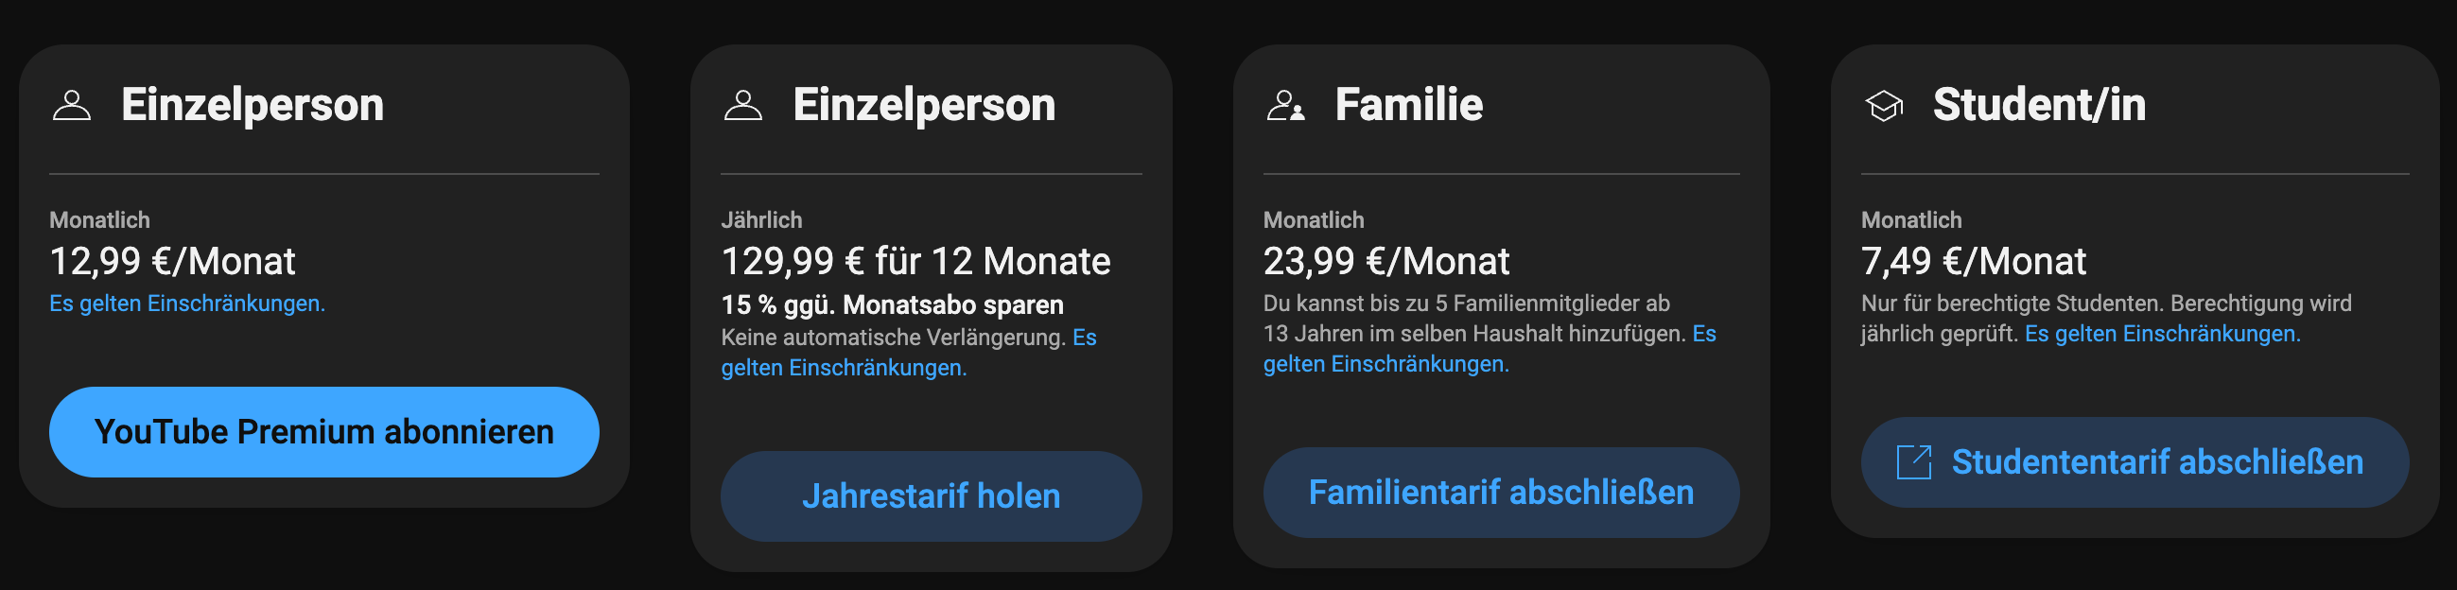
Task: Click the 7,49 €/Monat price text
Action: coord(1974,261)
